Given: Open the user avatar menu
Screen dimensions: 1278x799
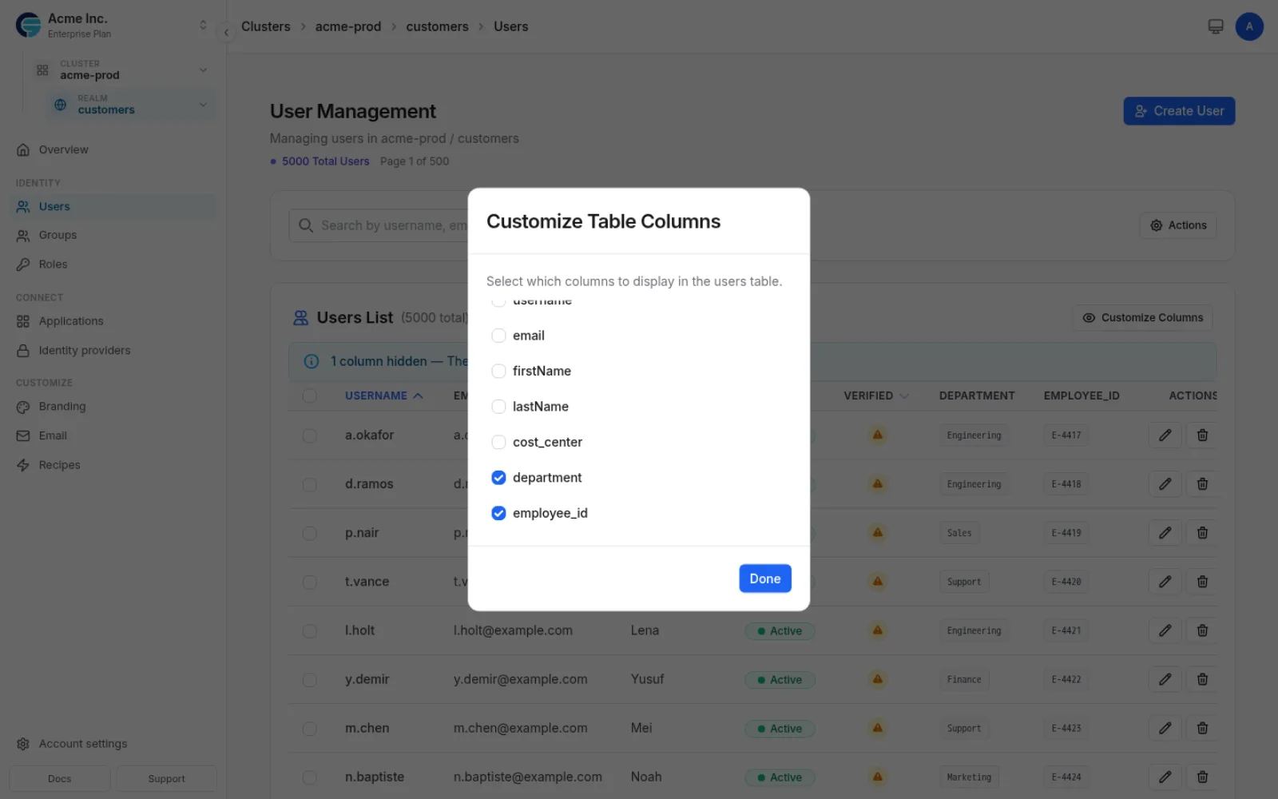Looking at the screenshot, I should 1249,26.
